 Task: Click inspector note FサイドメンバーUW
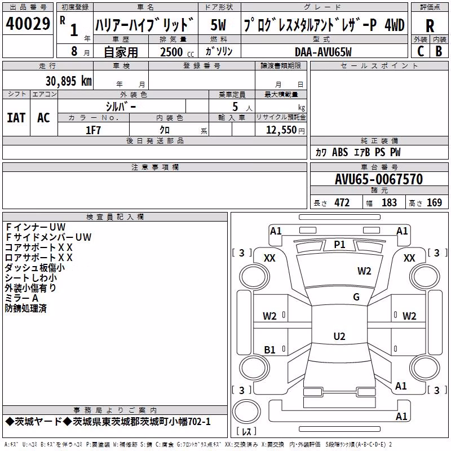pos(48,237)
